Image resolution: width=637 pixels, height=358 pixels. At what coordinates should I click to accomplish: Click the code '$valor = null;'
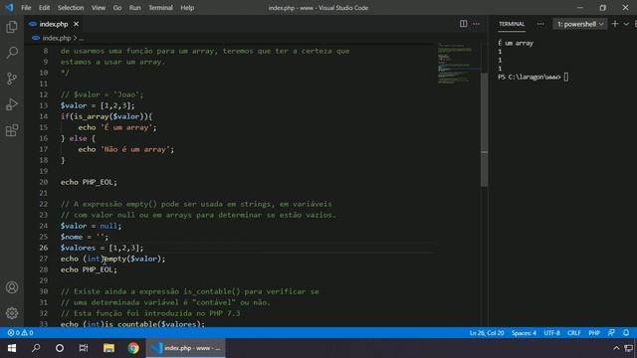(x=91, y=226)
